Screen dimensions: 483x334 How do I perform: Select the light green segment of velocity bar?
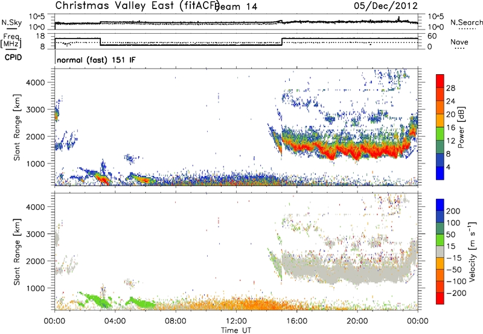pos(440,240)
